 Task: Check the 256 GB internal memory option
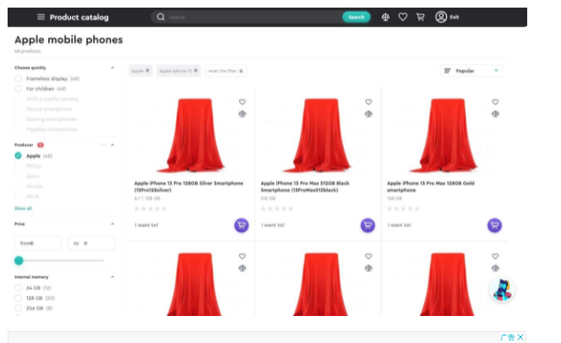19,308
